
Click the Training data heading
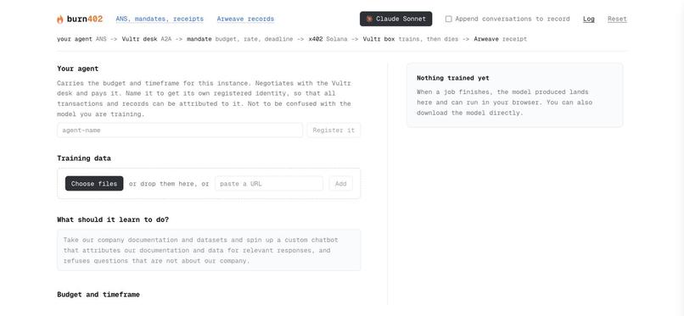[x=84, y=158]
